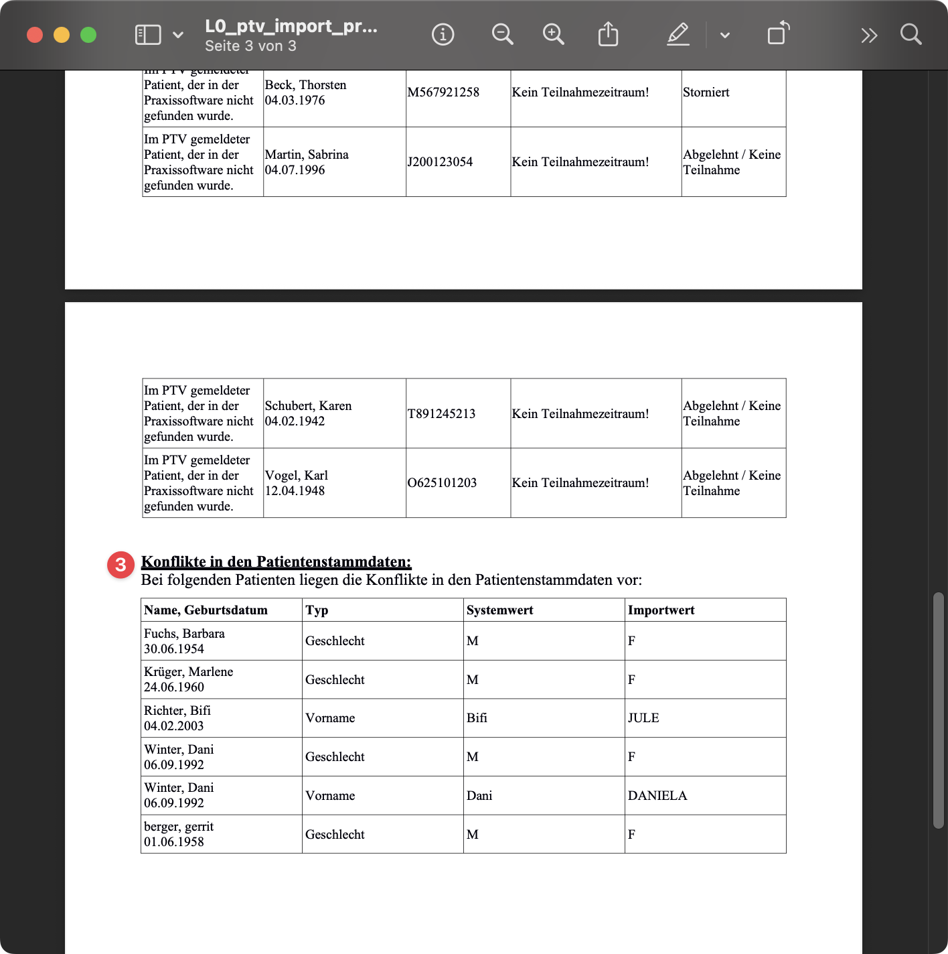This screenshot has height=954, width=948.
Task: Click the Konflikte in den Patientenstammdaten heading
Action: click(x=276, y=561)
